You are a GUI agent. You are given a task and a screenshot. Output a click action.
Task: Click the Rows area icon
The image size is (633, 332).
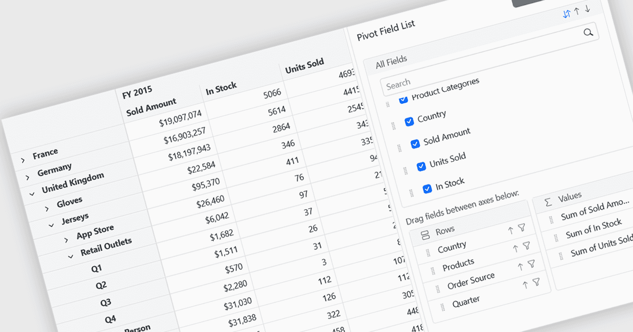pos(425,235)
